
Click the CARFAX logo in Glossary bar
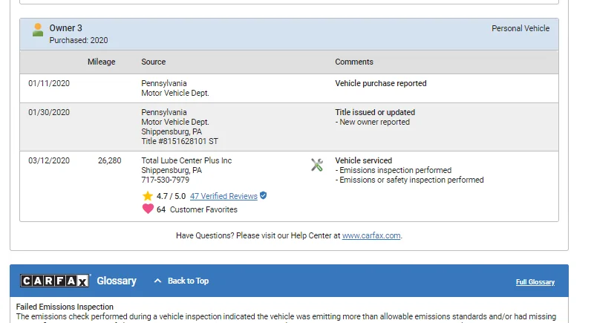(55, 281)
